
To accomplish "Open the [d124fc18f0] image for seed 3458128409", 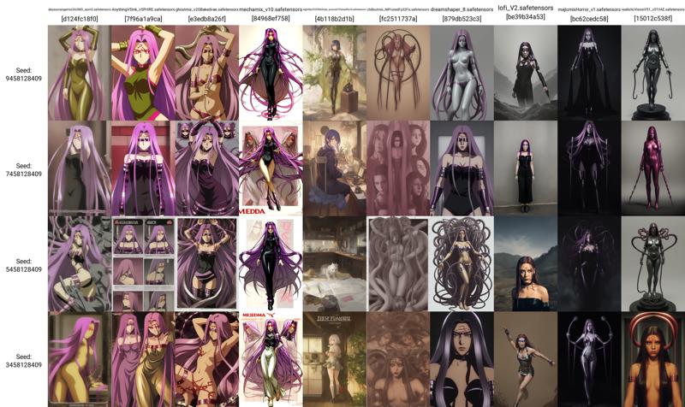I will [80, 359].
